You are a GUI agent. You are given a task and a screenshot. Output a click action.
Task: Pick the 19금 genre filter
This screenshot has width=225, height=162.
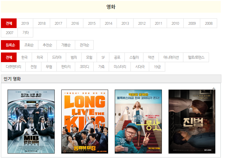pyautogui.click(x=157, y=67)
